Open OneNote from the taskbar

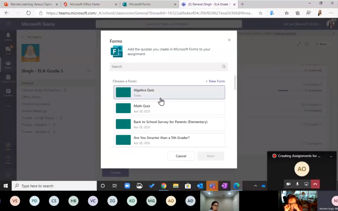tap(224, 186)
